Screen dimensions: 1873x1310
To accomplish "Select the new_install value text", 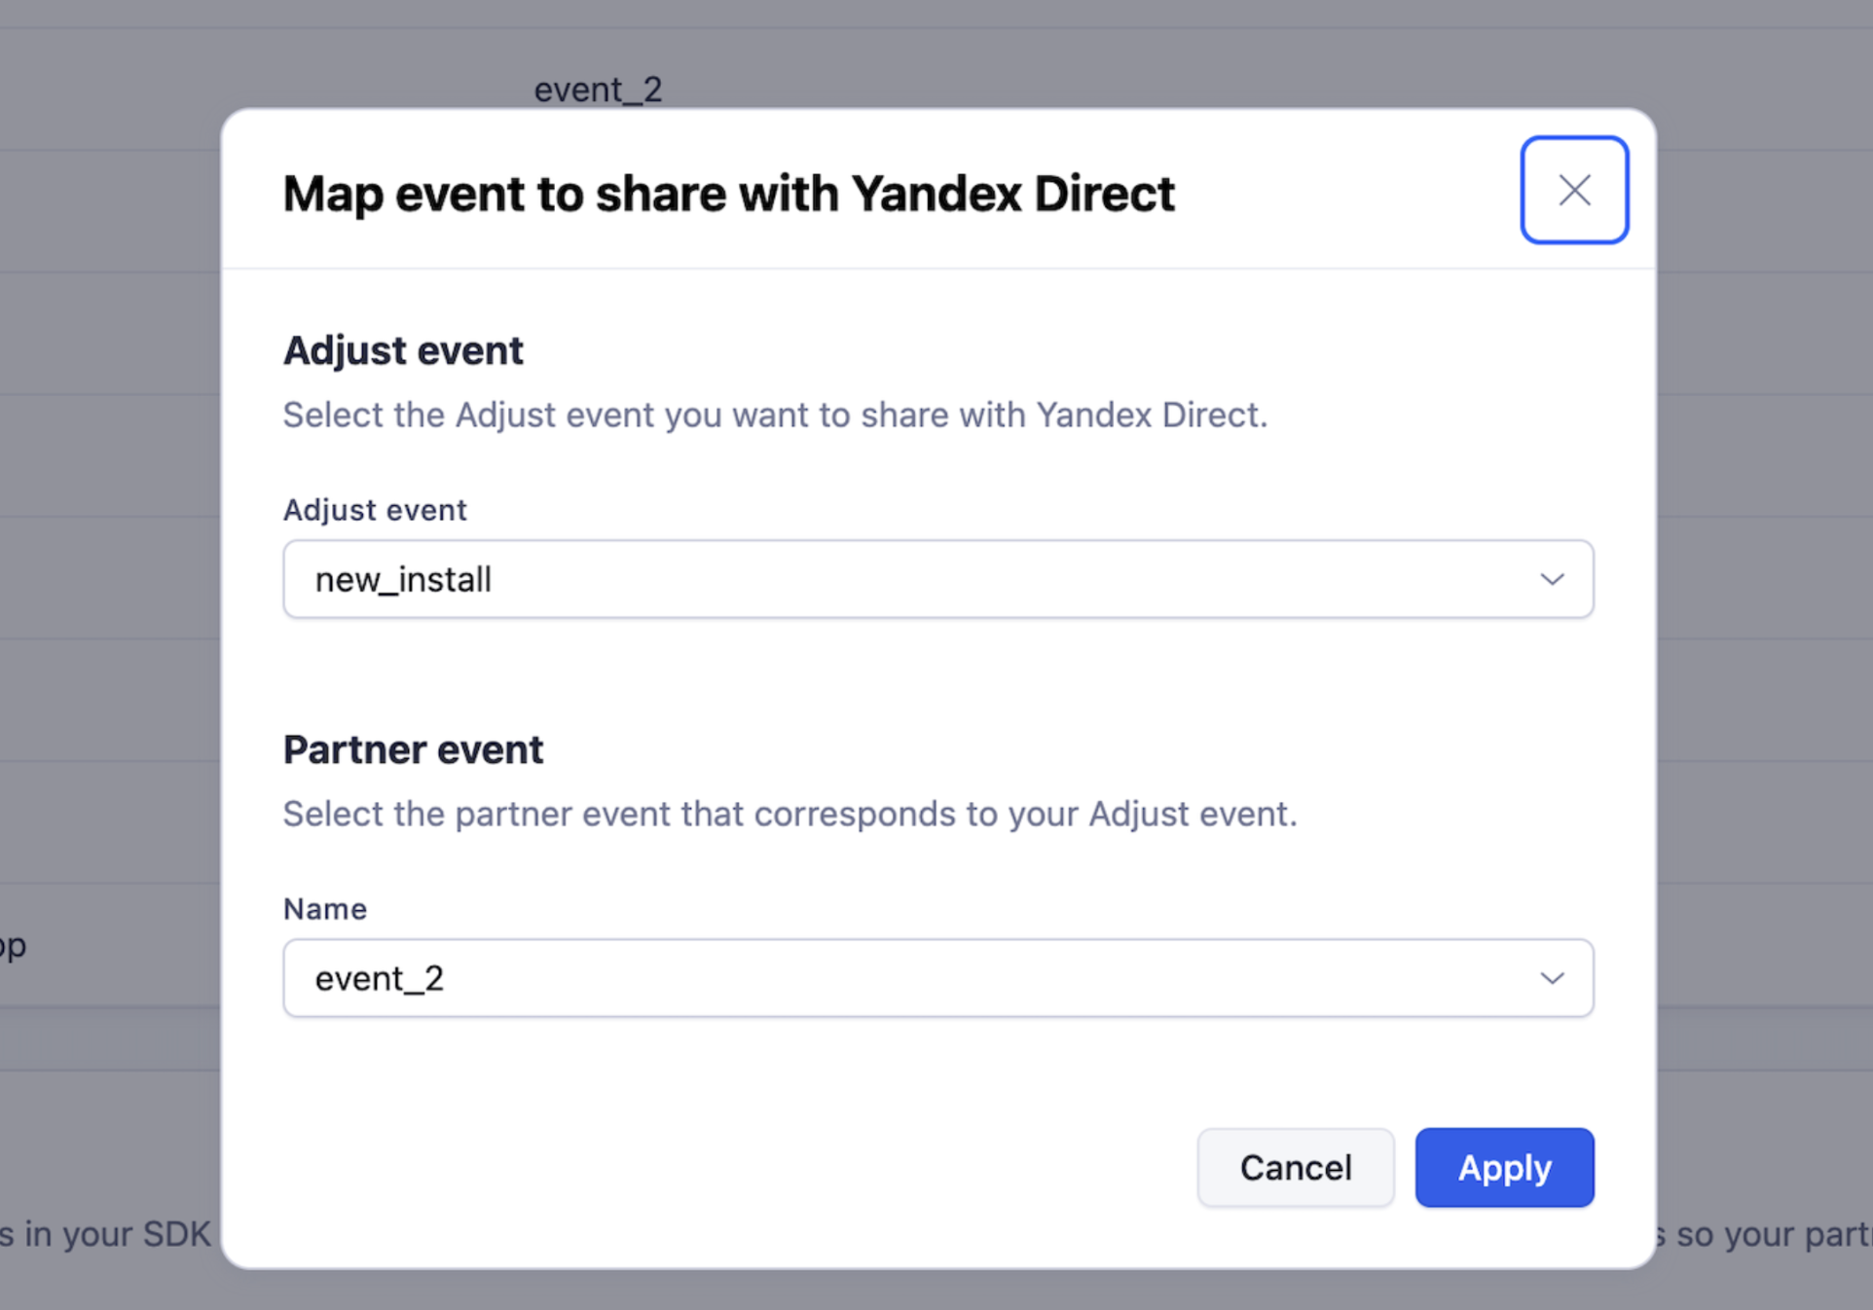I will pos(403,580).
